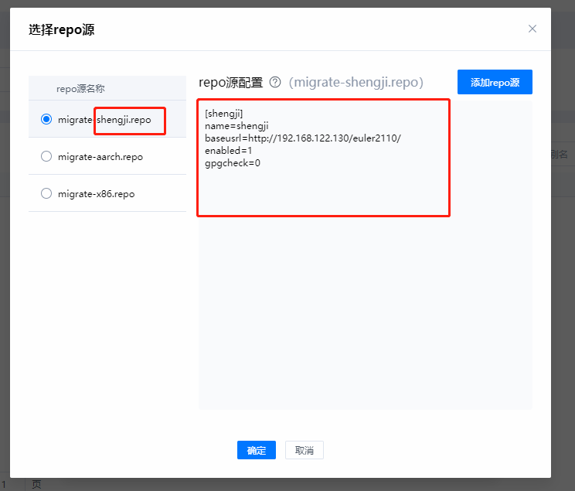Select migrate-aarch.repo radio button
This screenshot has height=491, width=575.
click(46, 156)
